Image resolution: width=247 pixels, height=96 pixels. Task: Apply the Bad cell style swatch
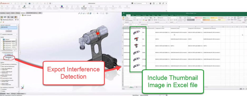pyautogui.click(x=198, y=18)
